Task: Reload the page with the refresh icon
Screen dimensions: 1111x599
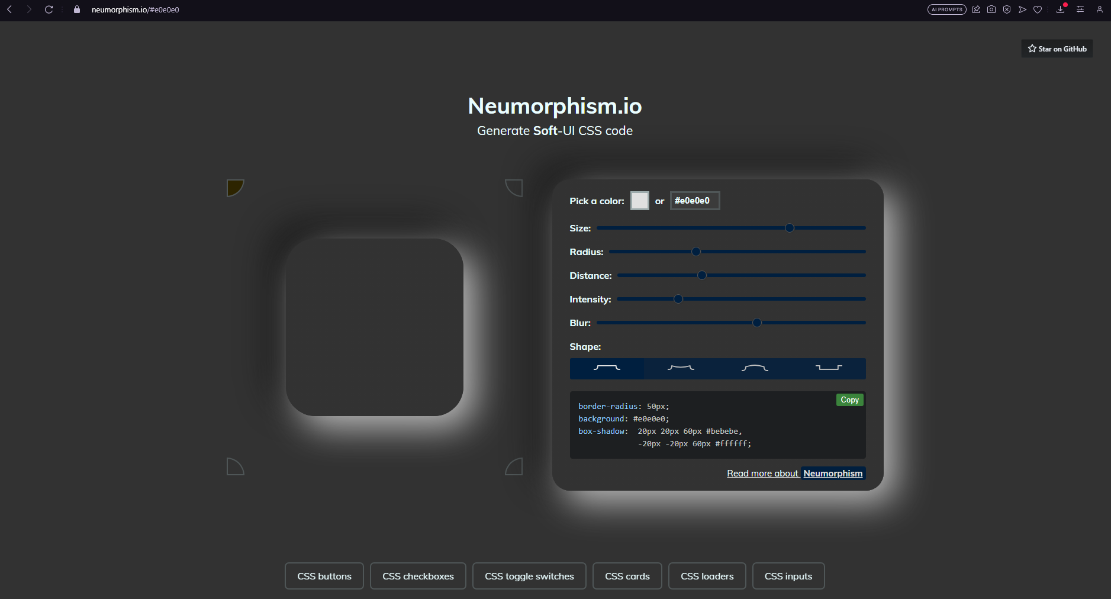Action: click(49, 9)
